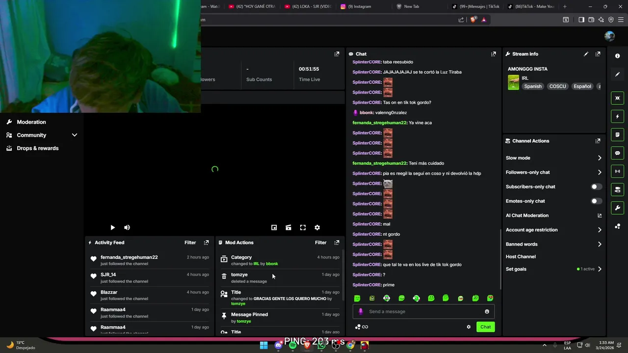
Task: Click the info icon in right sidebar
Action: (x=617, y=56)
